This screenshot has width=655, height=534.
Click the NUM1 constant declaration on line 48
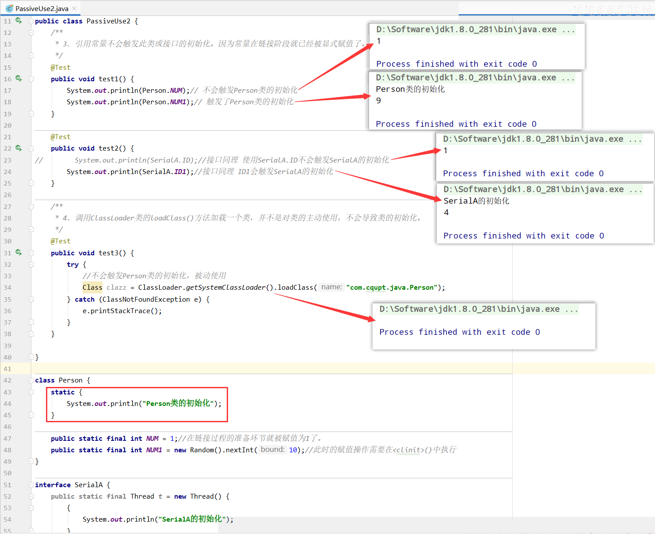[154, 450]
